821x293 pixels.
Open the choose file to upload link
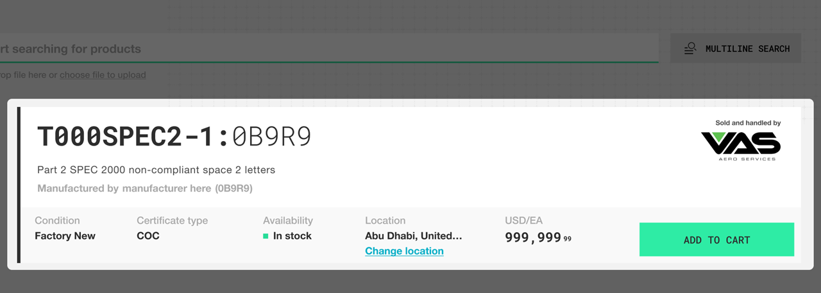point(103,75)
